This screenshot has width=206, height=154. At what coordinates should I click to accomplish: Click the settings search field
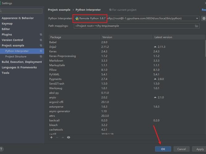21,11
